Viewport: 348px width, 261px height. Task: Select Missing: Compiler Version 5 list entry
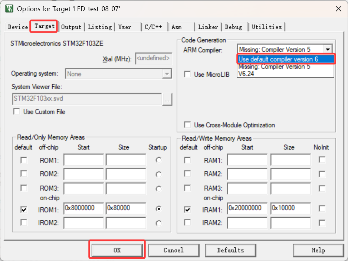click(285, 67)
